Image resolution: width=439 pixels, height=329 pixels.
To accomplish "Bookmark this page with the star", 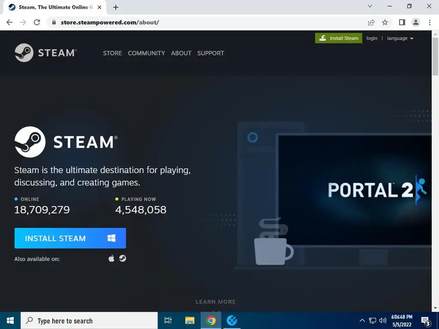I will [385, 22].
